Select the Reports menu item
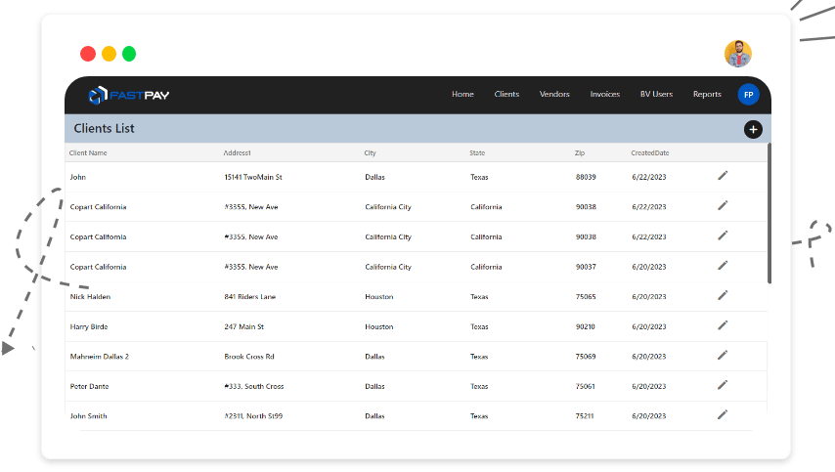Screen dimensions: 835x472 pos(707,95)
